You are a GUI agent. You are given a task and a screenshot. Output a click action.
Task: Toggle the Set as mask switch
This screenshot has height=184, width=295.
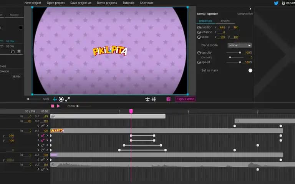tap(250, 71)
